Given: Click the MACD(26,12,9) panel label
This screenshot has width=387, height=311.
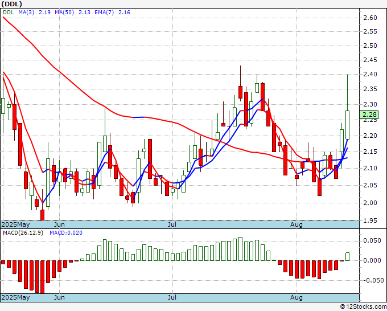Looking at the screenshot, I should (23, 233).
